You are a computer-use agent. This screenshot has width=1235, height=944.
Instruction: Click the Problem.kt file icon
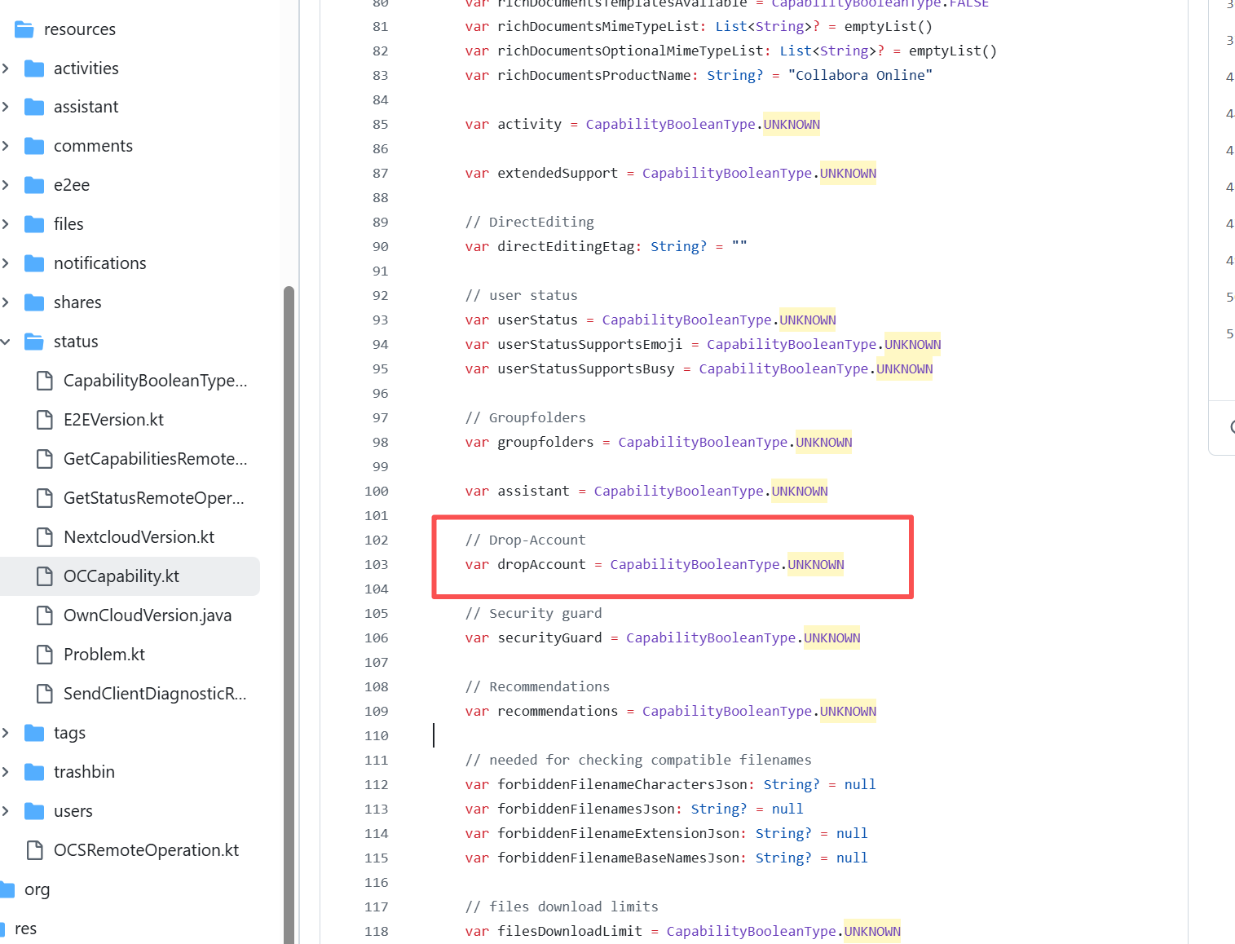(x=45, y=655)
